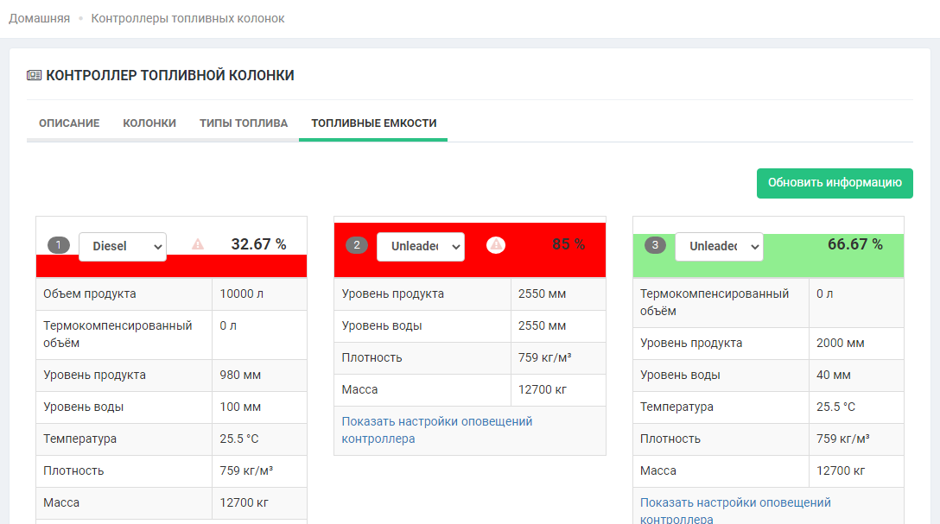This screenshot has width=940, height=524.
Task: Click the warning icon on tank 2 header
Action: point(496,245)
